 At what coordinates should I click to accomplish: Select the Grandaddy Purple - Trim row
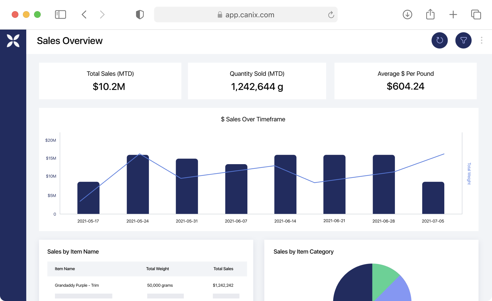147,285
